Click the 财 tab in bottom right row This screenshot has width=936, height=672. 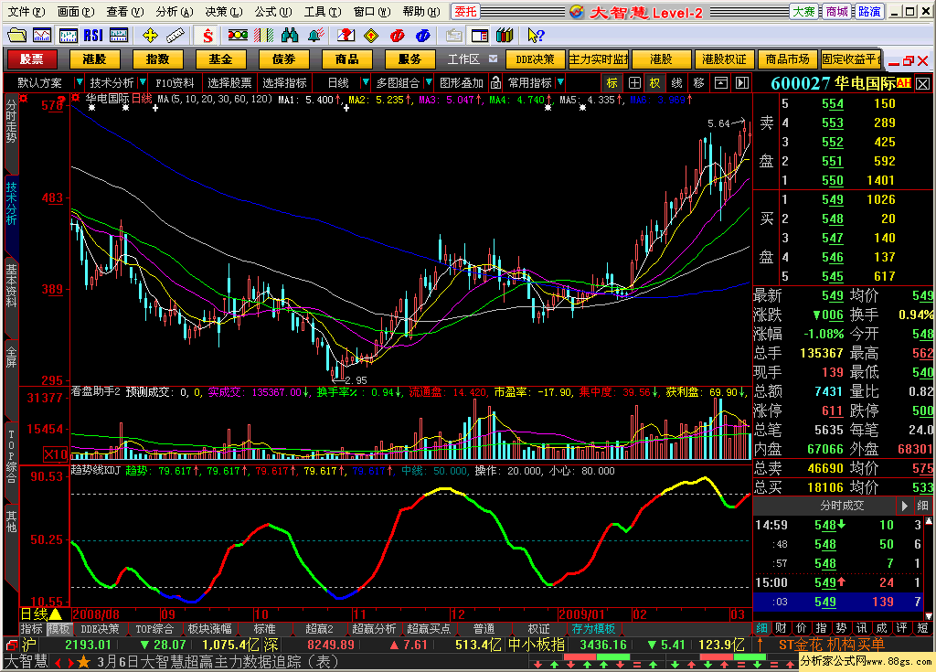point(782,628)
